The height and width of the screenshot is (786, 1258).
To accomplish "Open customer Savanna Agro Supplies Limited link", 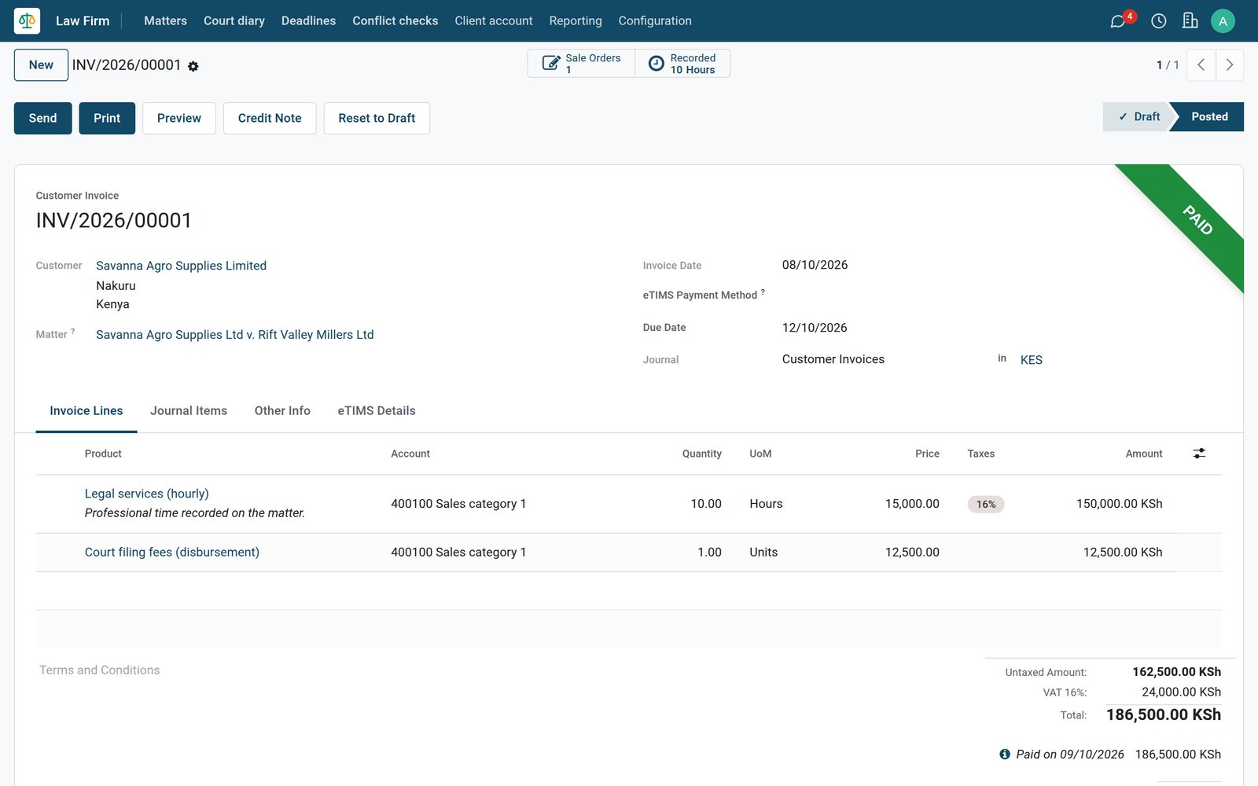I will click(x=181, y=266).
